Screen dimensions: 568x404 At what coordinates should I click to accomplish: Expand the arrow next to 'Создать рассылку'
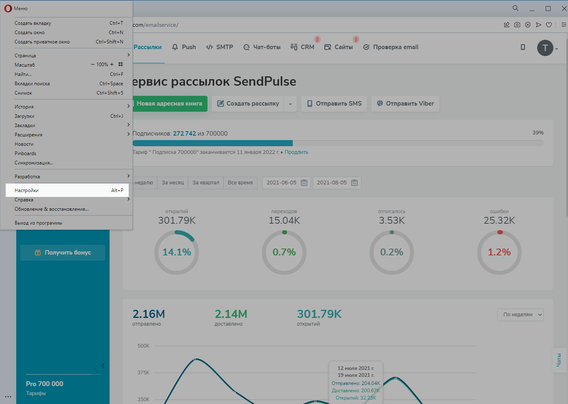click(290, 104)
